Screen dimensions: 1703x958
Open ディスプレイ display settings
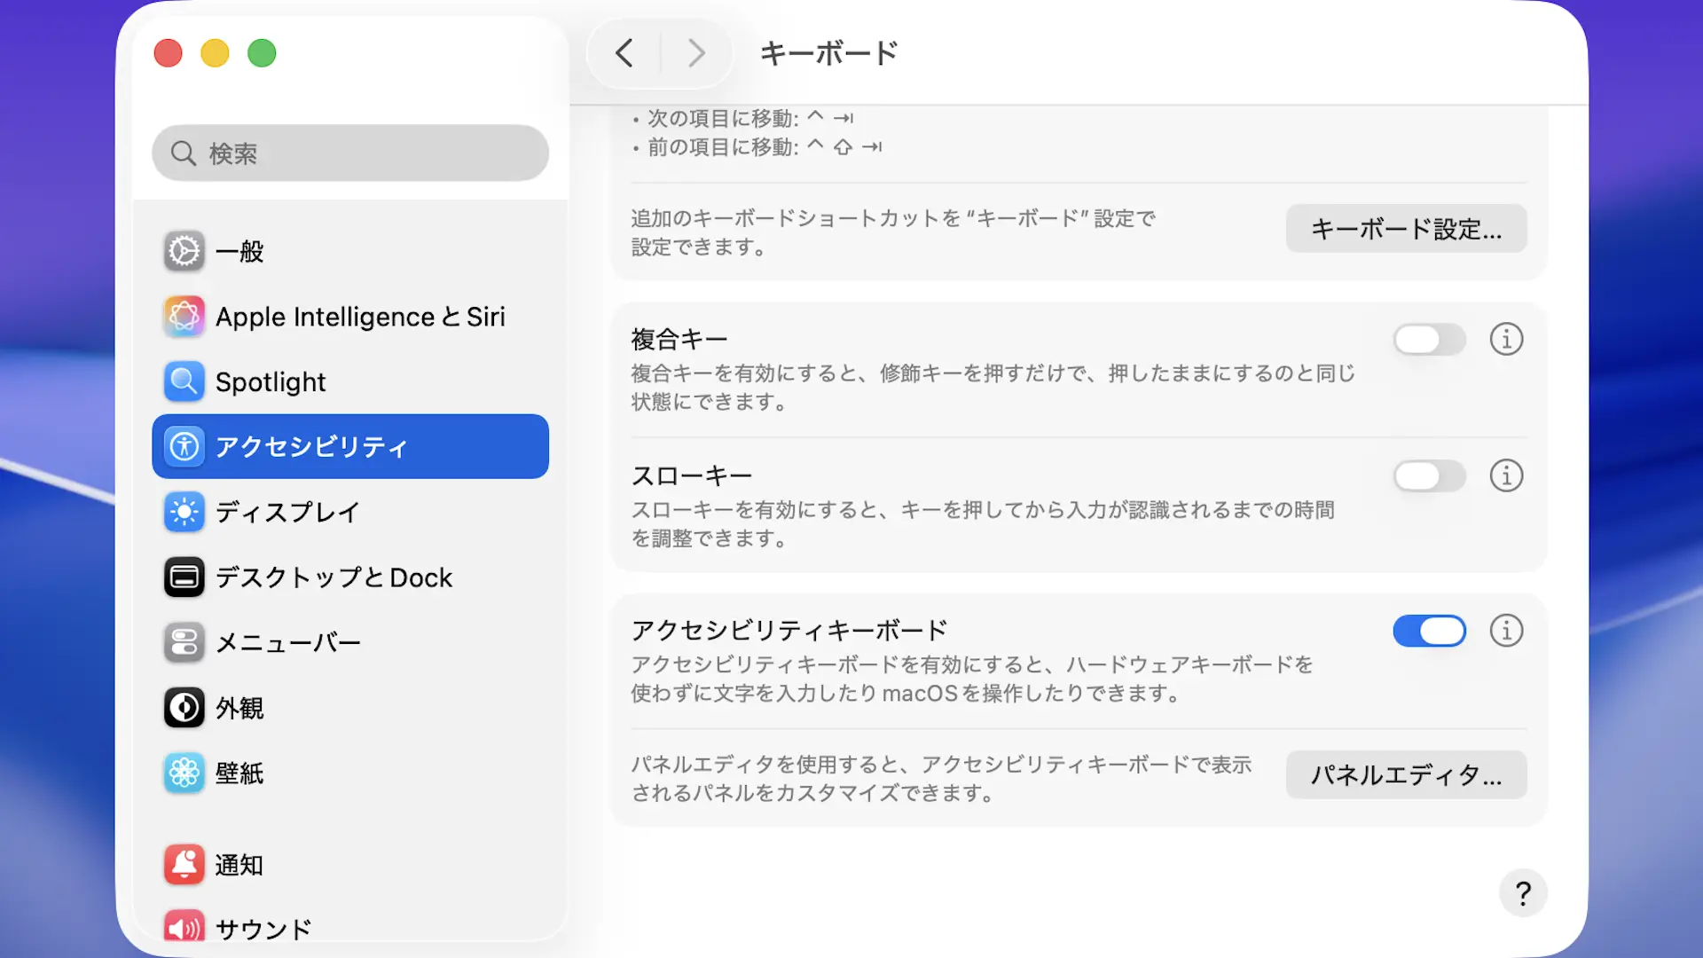[x=287, y=512]
